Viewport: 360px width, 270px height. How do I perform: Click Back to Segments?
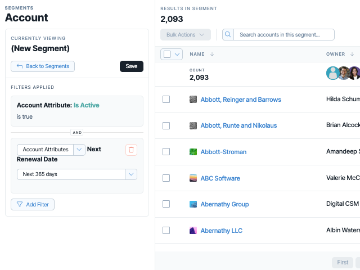click(x=43, y=66)
